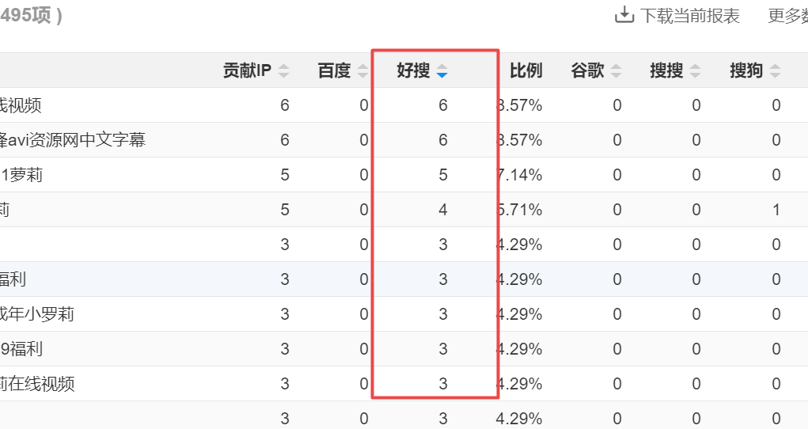Sort by 贡献IP column arrows
The width and height of the screenshot is (808, 429).
[283, 70]
